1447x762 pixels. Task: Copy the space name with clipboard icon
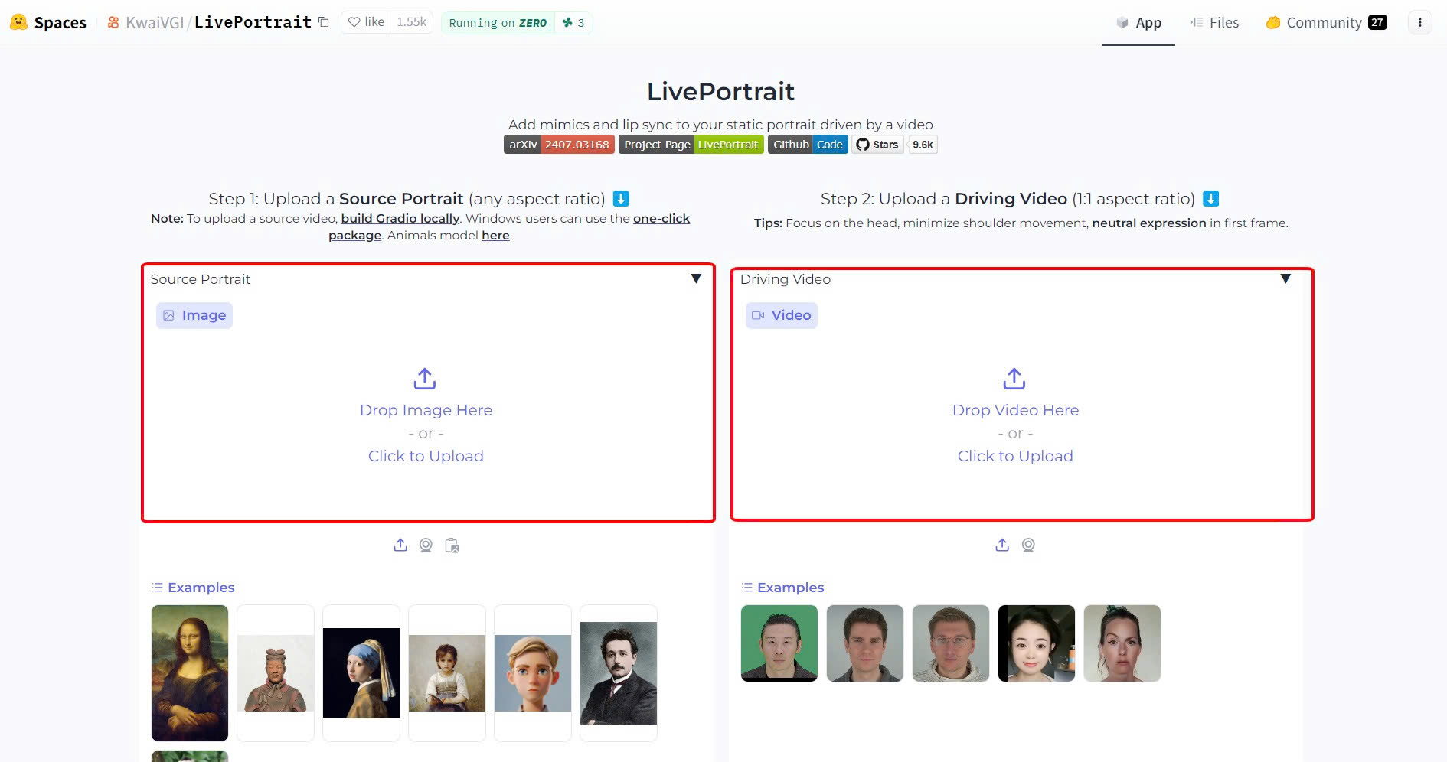coord(324,22)
